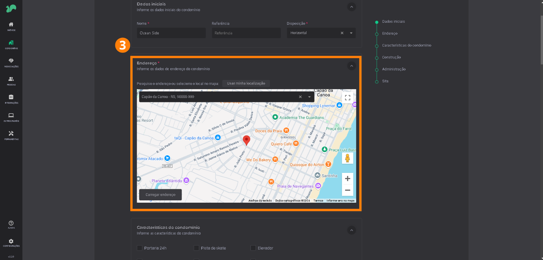543x260 pixels.
Task: Zoom in on the map
Action: (348, 179)
